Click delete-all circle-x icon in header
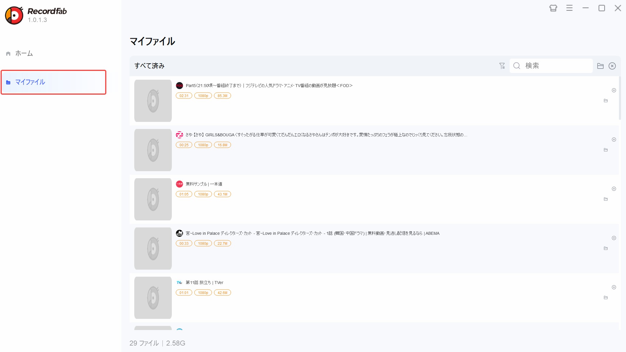 pyautogui.click(x=612, y=66)
